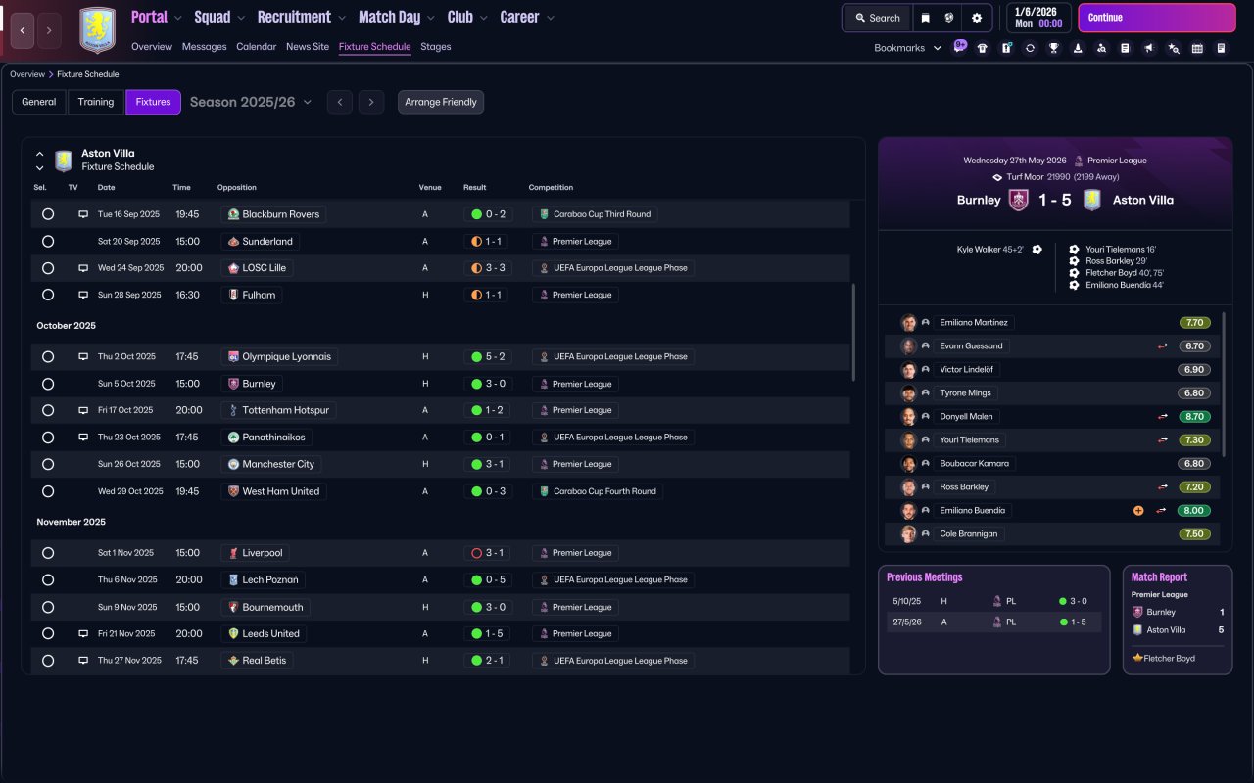Select the Training tab
Image resolution: width=1254 pixels, height=783 pixels.
click(x=96, y=102)
